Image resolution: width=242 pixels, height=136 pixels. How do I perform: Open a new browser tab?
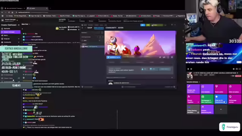(x=50, y=8)
